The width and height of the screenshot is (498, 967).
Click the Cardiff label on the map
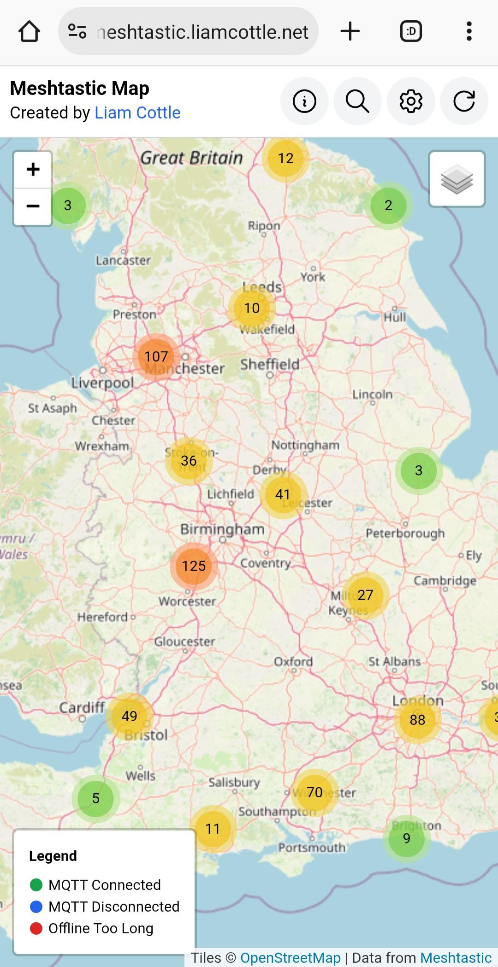point(82,707)
